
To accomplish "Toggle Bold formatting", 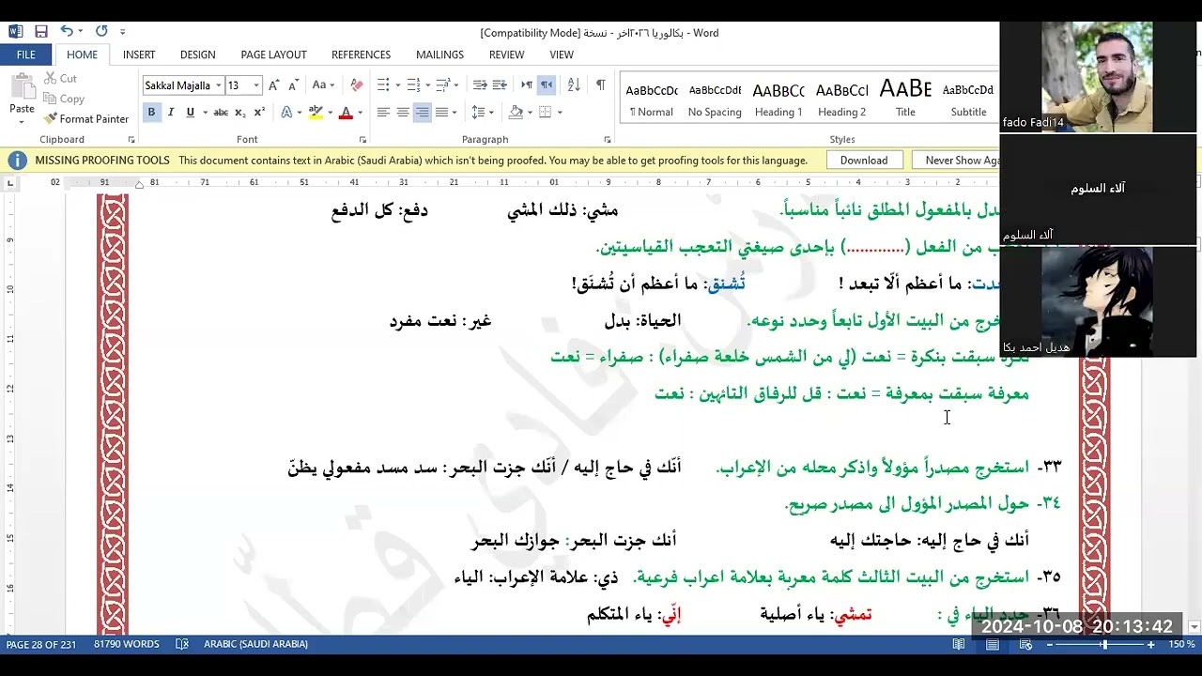I will (151, 113).
